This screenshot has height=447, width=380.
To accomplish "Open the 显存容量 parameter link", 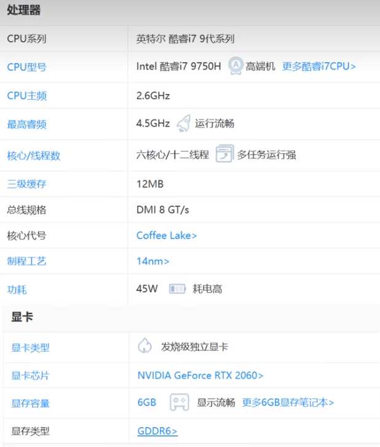I will [x=31, y=403].
